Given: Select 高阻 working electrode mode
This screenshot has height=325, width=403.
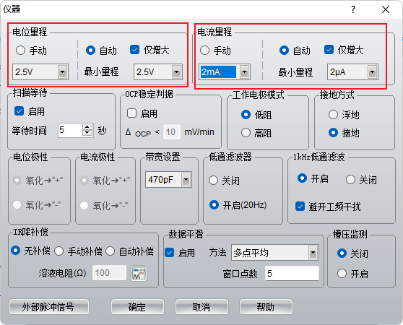Looking at the screenshot, I should click(246, 133).
